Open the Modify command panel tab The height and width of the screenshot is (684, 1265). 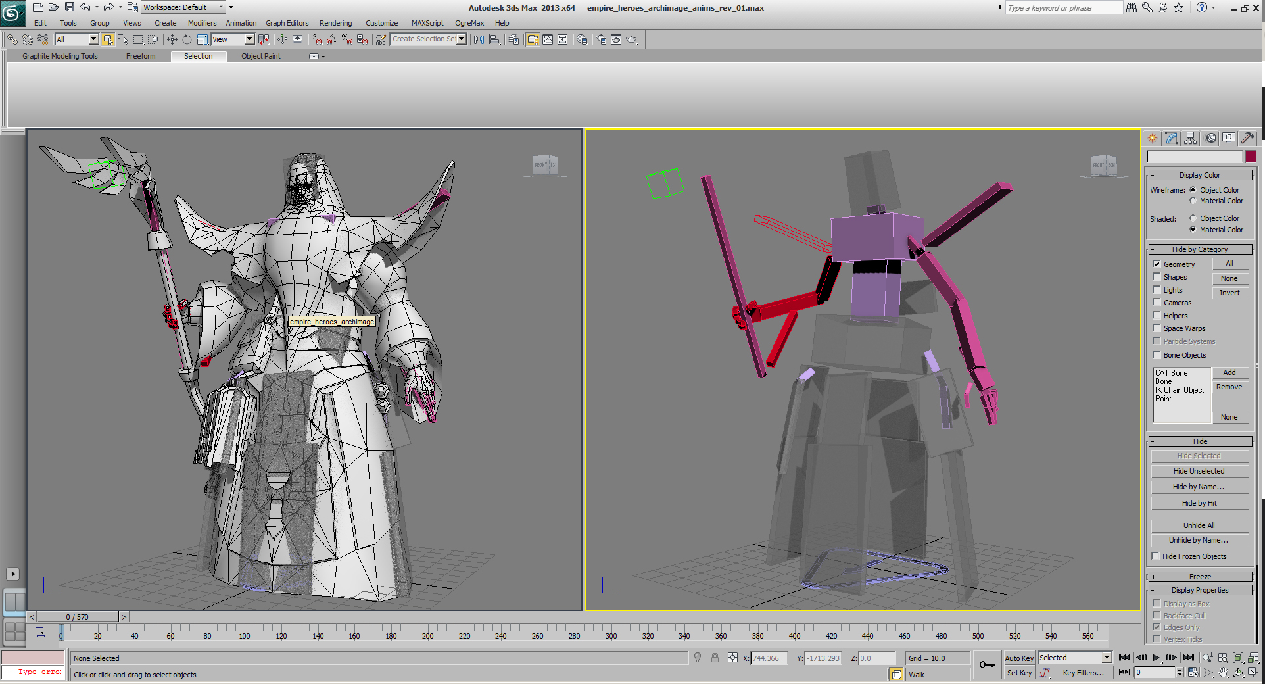tap(1171, 138)
